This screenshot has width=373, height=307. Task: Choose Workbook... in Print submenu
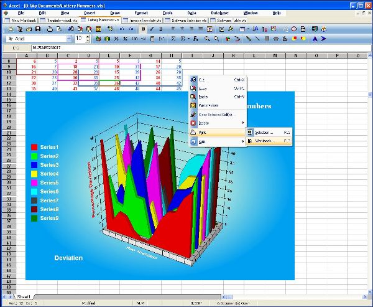tap(269, 141)
